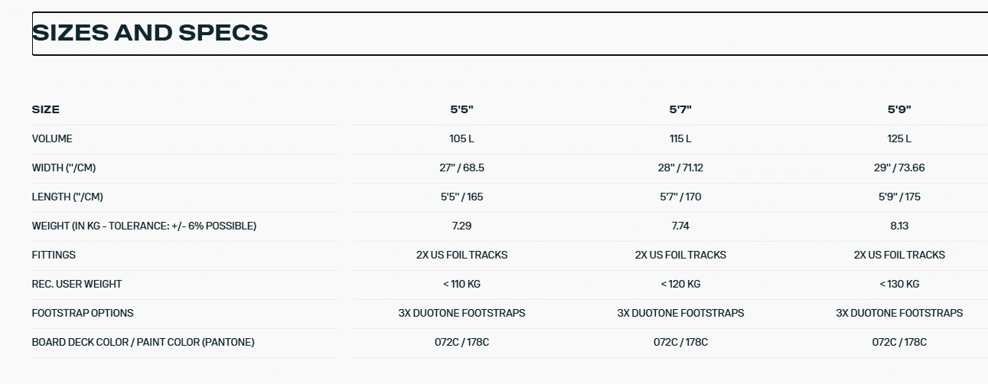The height and width of the screenshot is (384, 988).
Task: Select the 5'5" size column heading
Action: [461, 109]
